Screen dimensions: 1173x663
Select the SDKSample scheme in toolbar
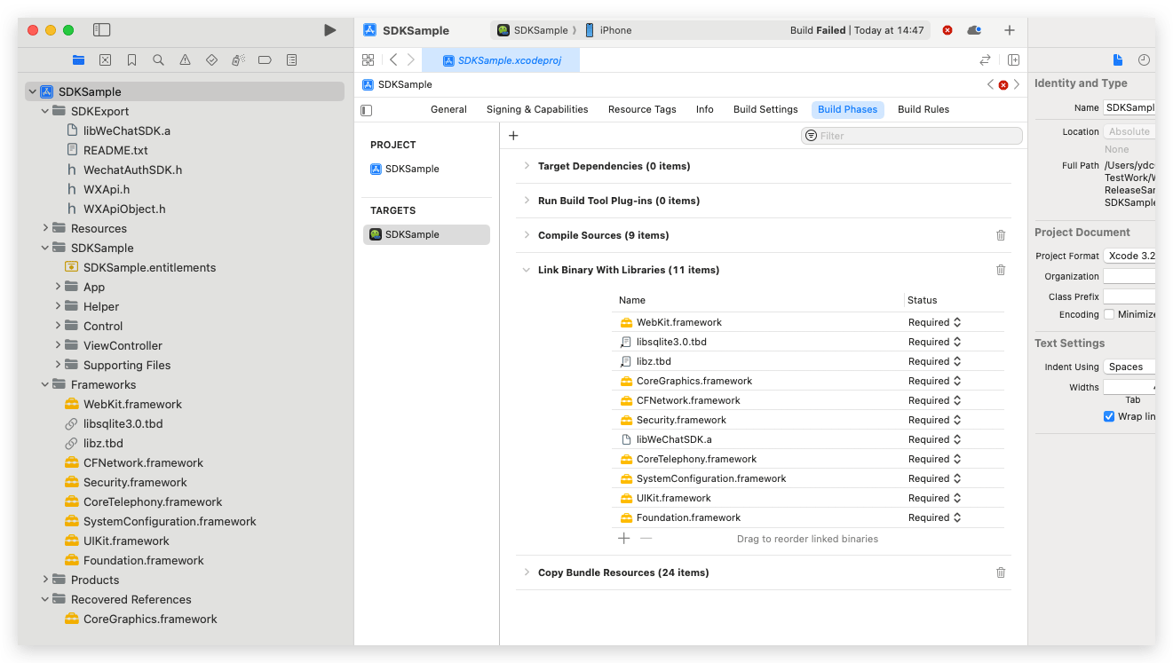532,30
